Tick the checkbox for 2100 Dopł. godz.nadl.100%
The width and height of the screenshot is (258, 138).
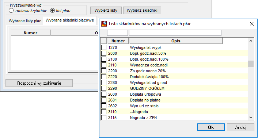[104, 59]
